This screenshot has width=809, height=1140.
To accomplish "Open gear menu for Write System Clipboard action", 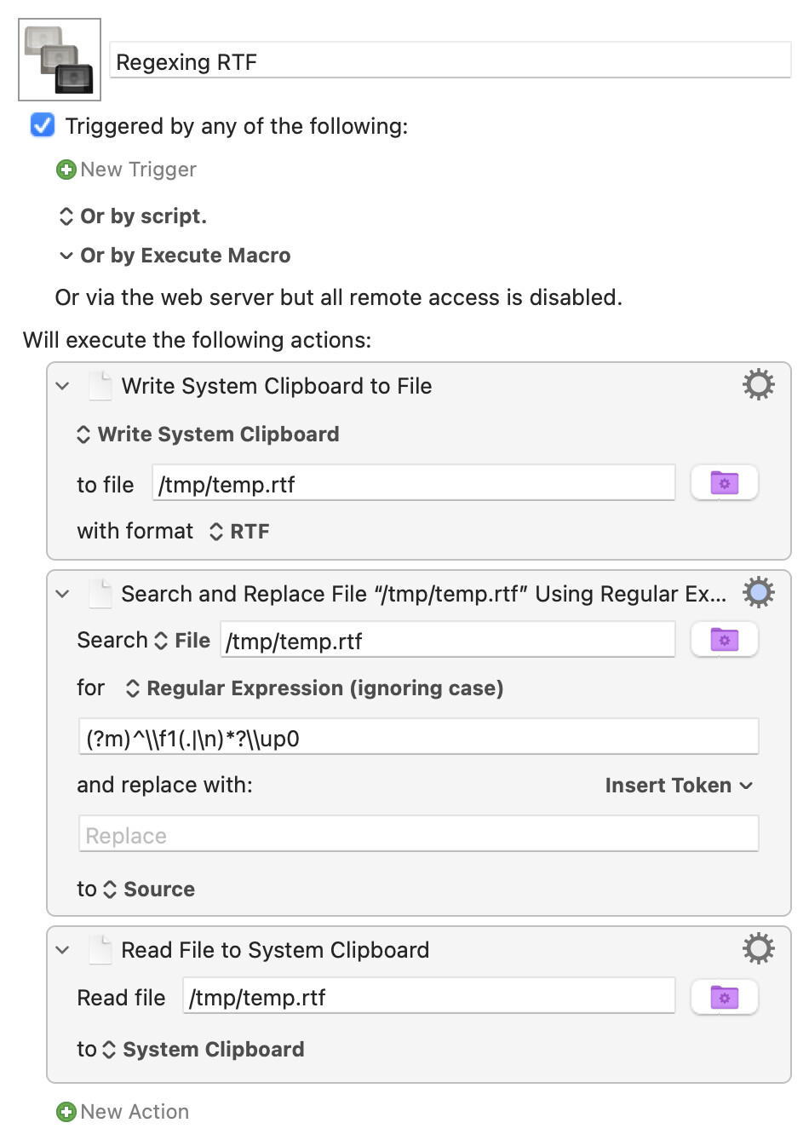I will point(758,385).
